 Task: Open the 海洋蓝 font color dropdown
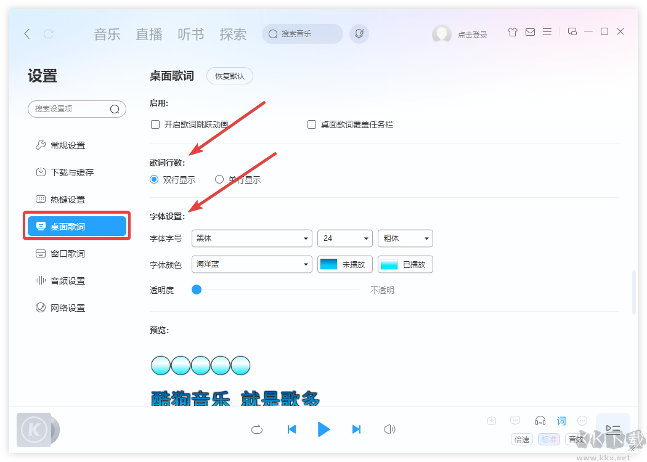251,264
